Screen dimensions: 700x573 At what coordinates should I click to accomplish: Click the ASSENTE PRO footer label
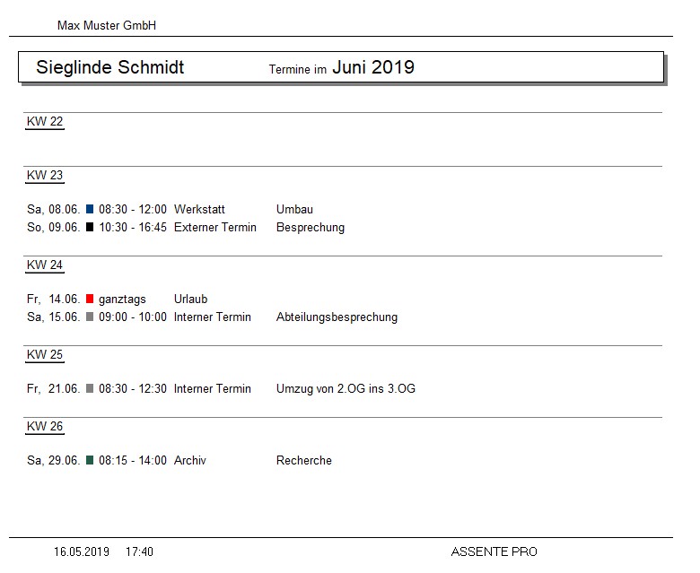click(494, 552)
